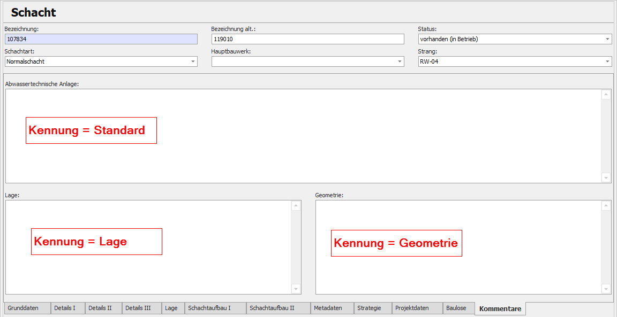Show the Metadaten tab
The width and height of the screenshot is (617, 317).
click(x=328, y=308)
